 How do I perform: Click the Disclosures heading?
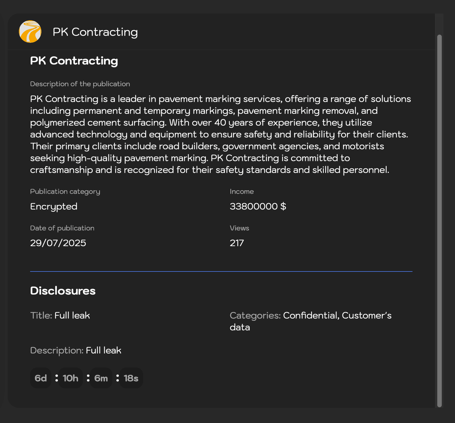click(63, 291)
